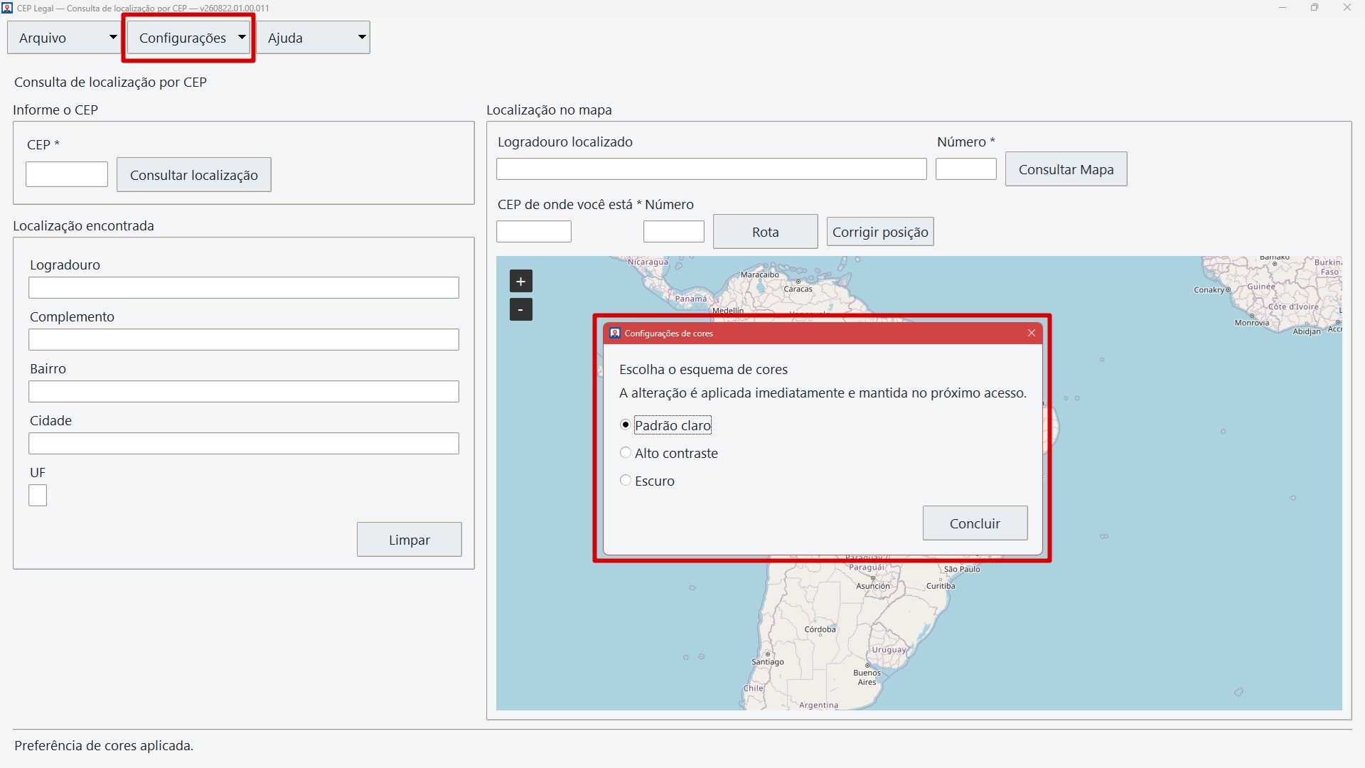Focus the Bairro field
Viewport: 1365px width, 768px height.
244,392
